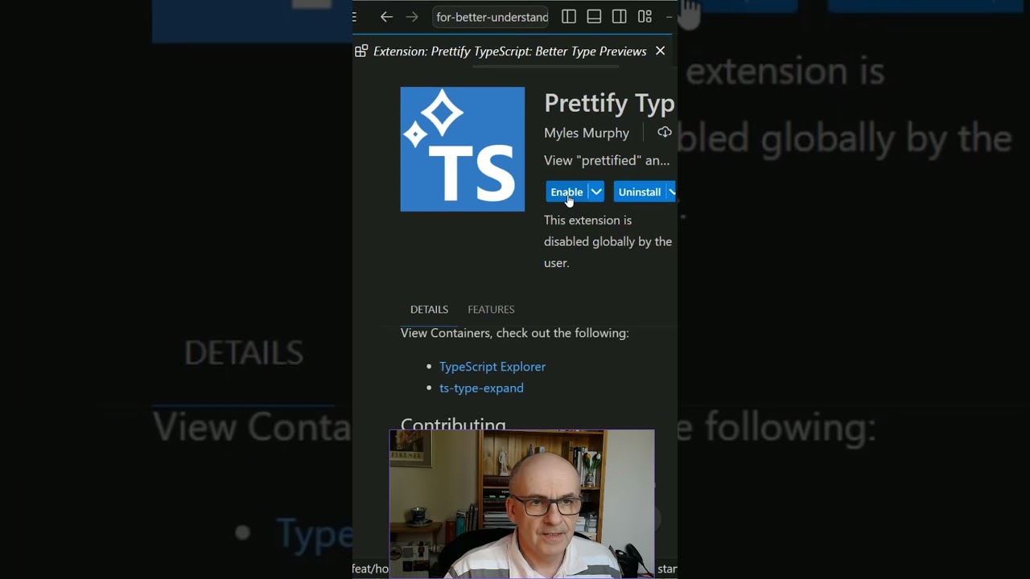Click the extension title Prettify Typ
The width and height of the screenshot is (1030, 579).
[609, 103]
